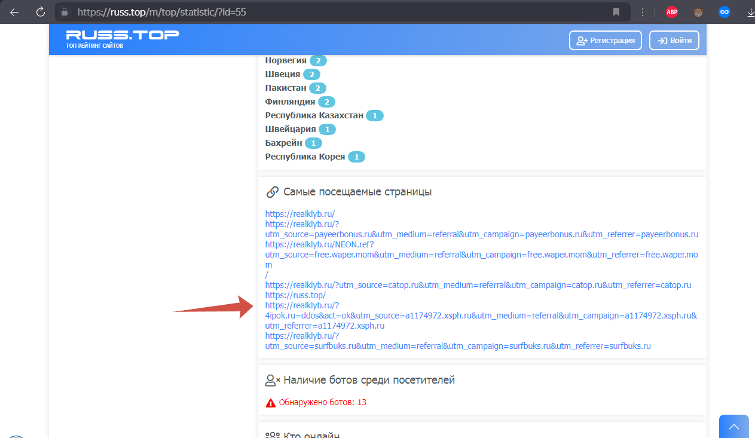Open realklyb link with surfbuks.ru referrer
The height and width of the screenshot is (438, 755).
pyautogui.click(x=458, y=346)
